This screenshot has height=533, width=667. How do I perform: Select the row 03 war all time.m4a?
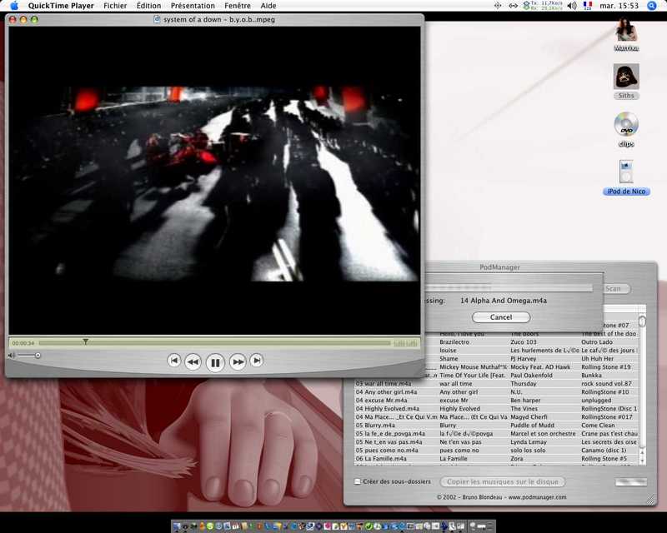tap(496, 383)
